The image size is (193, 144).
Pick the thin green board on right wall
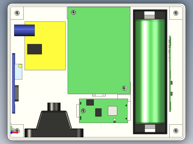click(170, 74)
